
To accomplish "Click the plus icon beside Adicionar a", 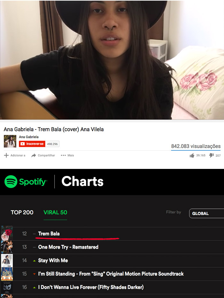I will (x=6, y=155).
